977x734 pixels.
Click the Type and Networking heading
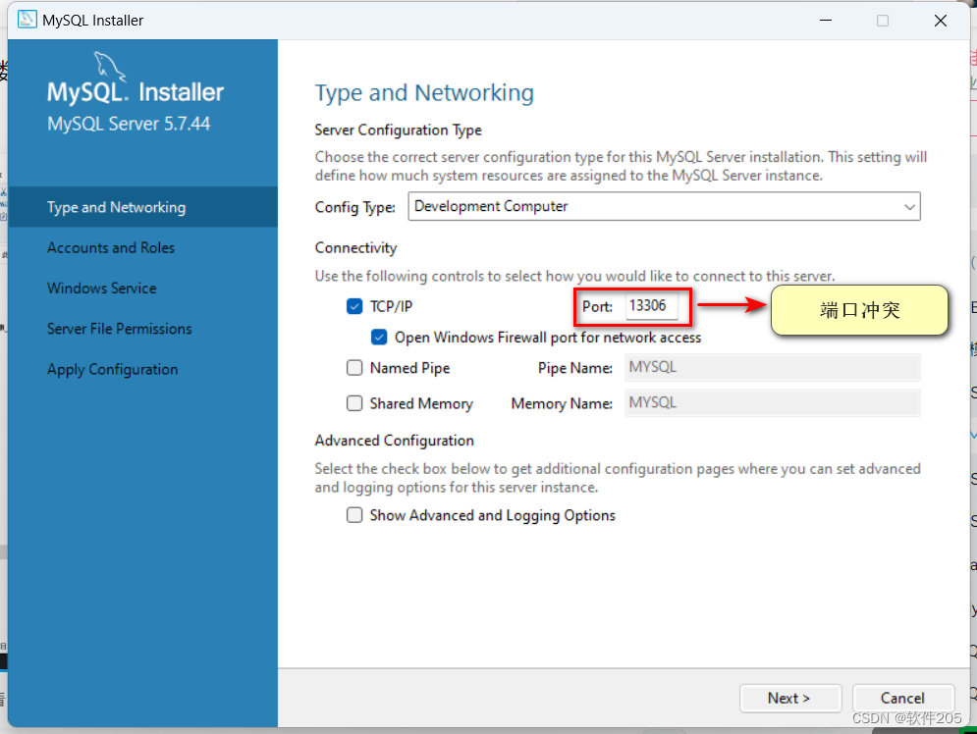[x=424, y=93]
